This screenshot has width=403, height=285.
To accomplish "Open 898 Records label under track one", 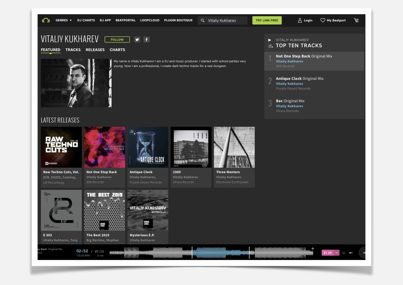I will pyautogui.click(x=285, y=66).
